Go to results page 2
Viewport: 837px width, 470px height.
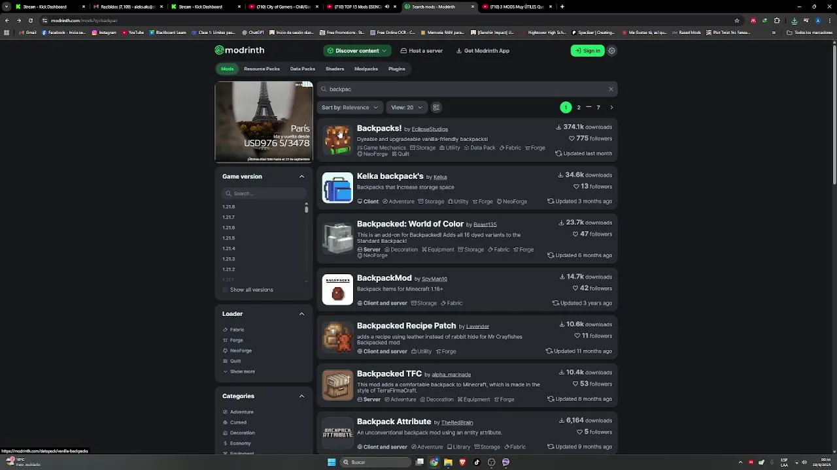click(579, 107)
